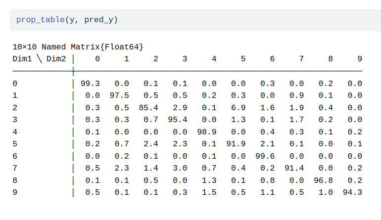The width and height of the screenshot is (381, 220).
Task: Click the 94.3 value in row 9
Action: [352, 192]
